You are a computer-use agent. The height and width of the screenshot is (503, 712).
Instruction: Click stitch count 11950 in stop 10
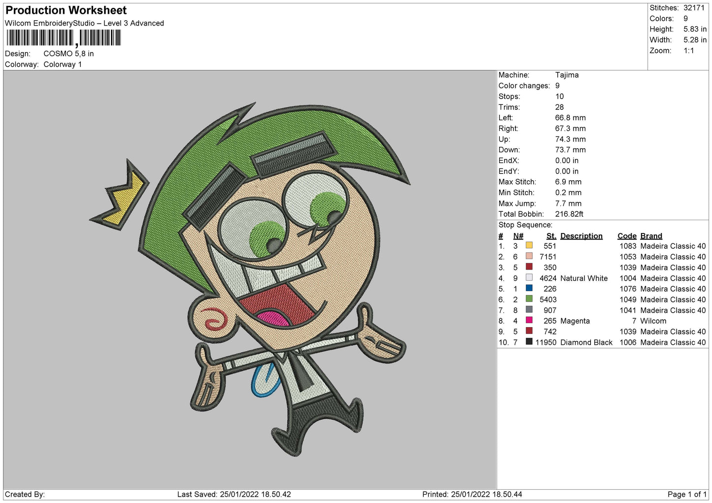tap(545, 342)
